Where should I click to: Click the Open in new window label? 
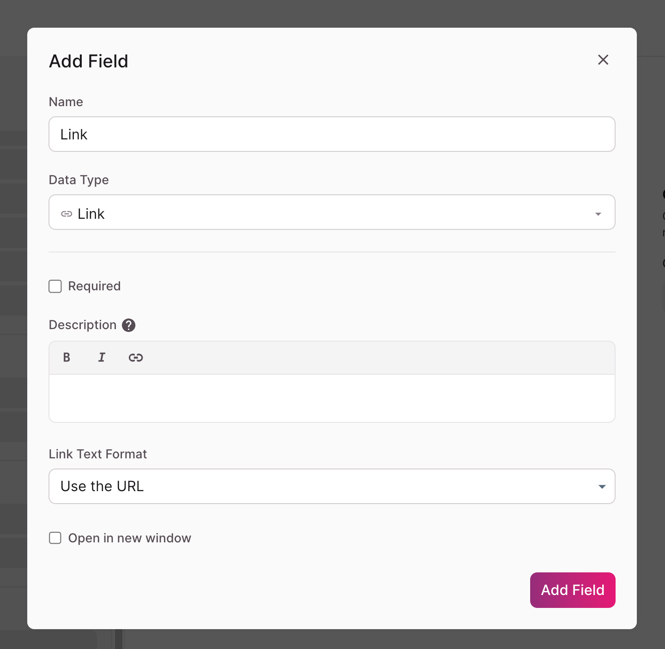click(129, 538)
